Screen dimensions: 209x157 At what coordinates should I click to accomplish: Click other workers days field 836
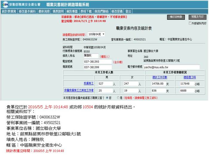click(159, 91)
